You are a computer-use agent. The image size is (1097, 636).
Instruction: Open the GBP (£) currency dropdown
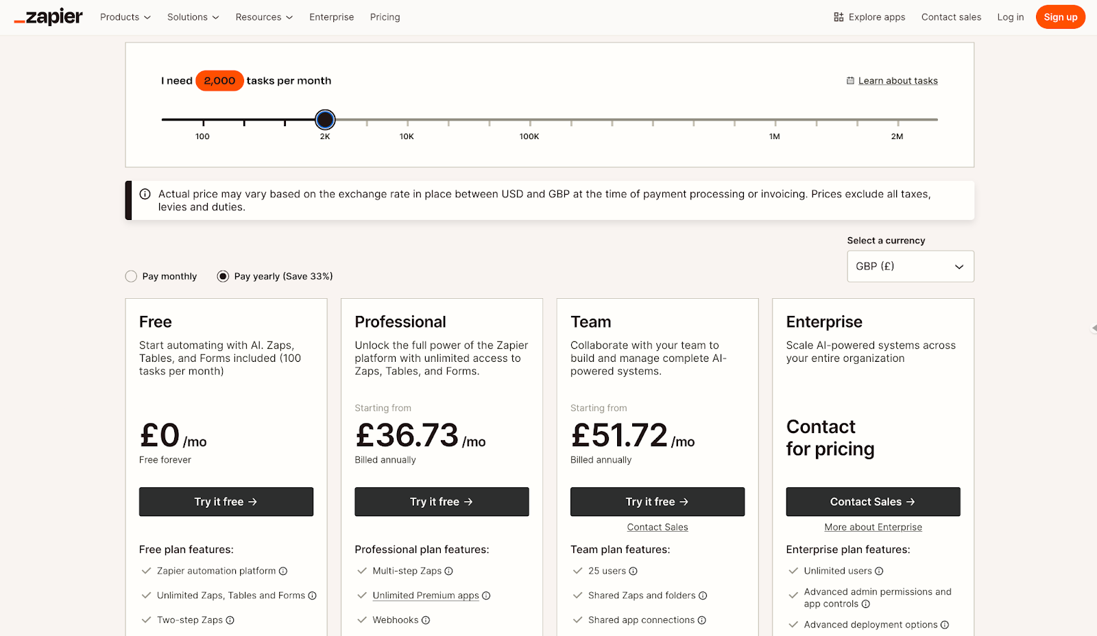tap(911, 266)
